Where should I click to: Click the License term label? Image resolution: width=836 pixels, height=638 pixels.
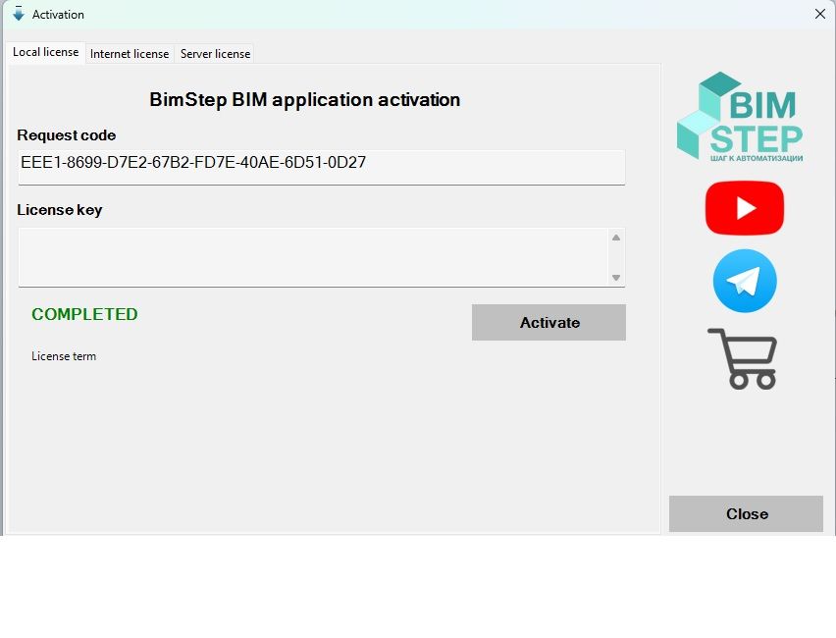pyautogui.click(x=64, y=356)
